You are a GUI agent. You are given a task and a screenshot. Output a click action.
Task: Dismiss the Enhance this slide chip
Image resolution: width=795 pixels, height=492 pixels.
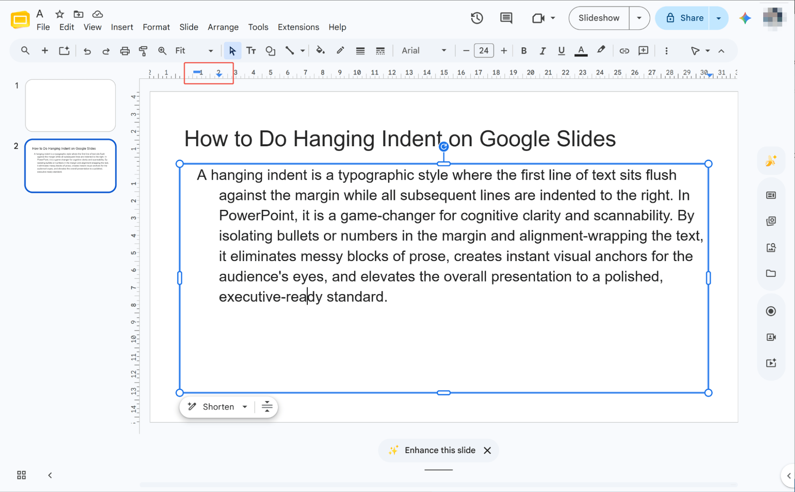pos(487,450)
